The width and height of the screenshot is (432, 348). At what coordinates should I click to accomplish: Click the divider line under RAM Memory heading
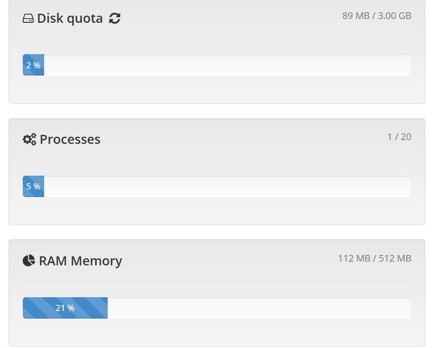click(x=217, y=282)
